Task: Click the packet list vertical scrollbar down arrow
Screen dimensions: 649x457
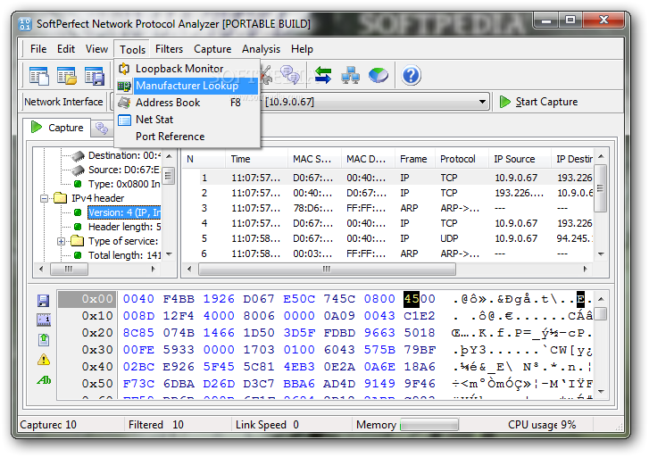Action: tap(601, 254)
